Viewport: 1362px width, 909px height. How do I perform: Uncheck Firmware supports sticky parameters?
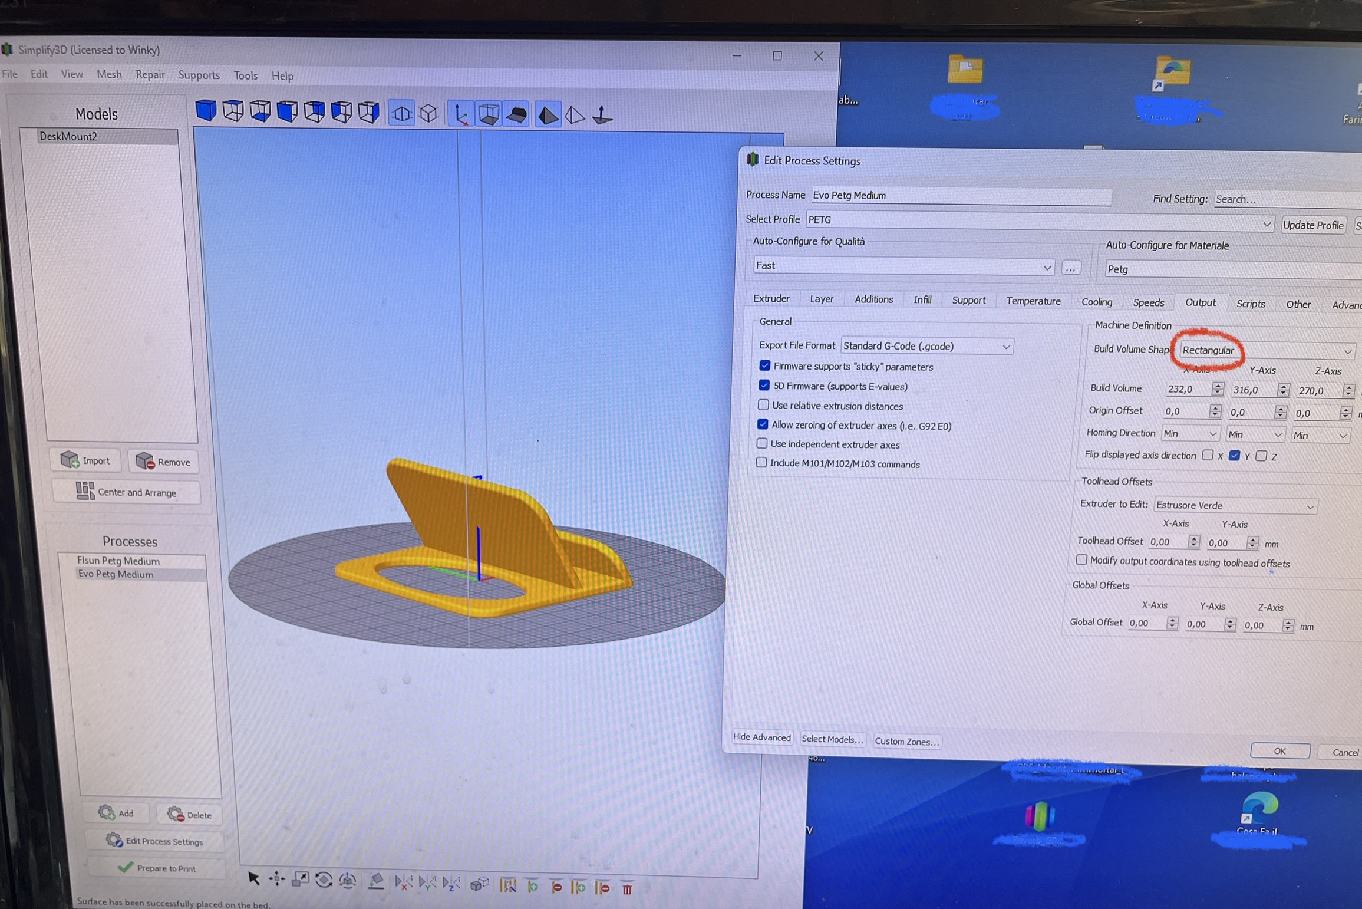coord(765,365)
